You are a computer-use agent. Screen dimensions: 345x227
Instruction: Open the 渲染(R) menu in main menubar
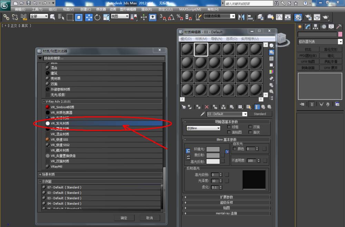point(147,9)
